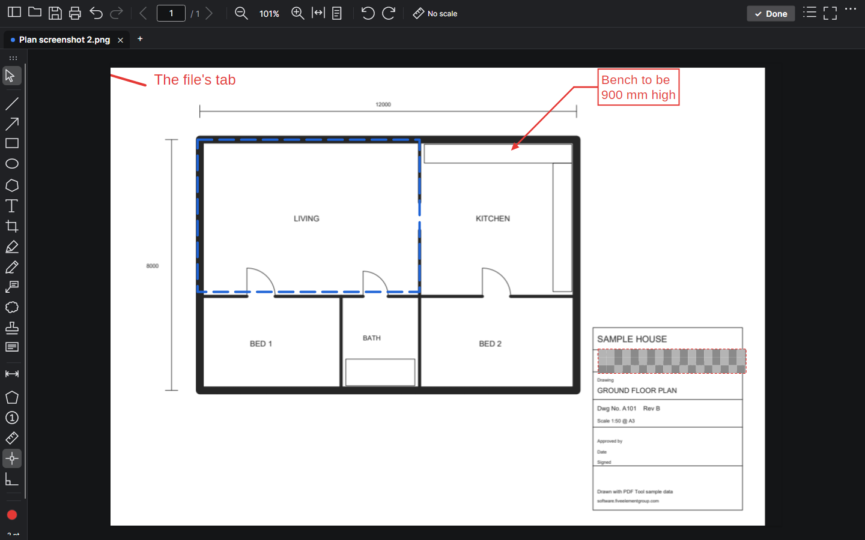Image resolution: width=865 pixels, height=540 pixels.
Task: Select the Arrow drawing tool
Action: tap(12, 124)
